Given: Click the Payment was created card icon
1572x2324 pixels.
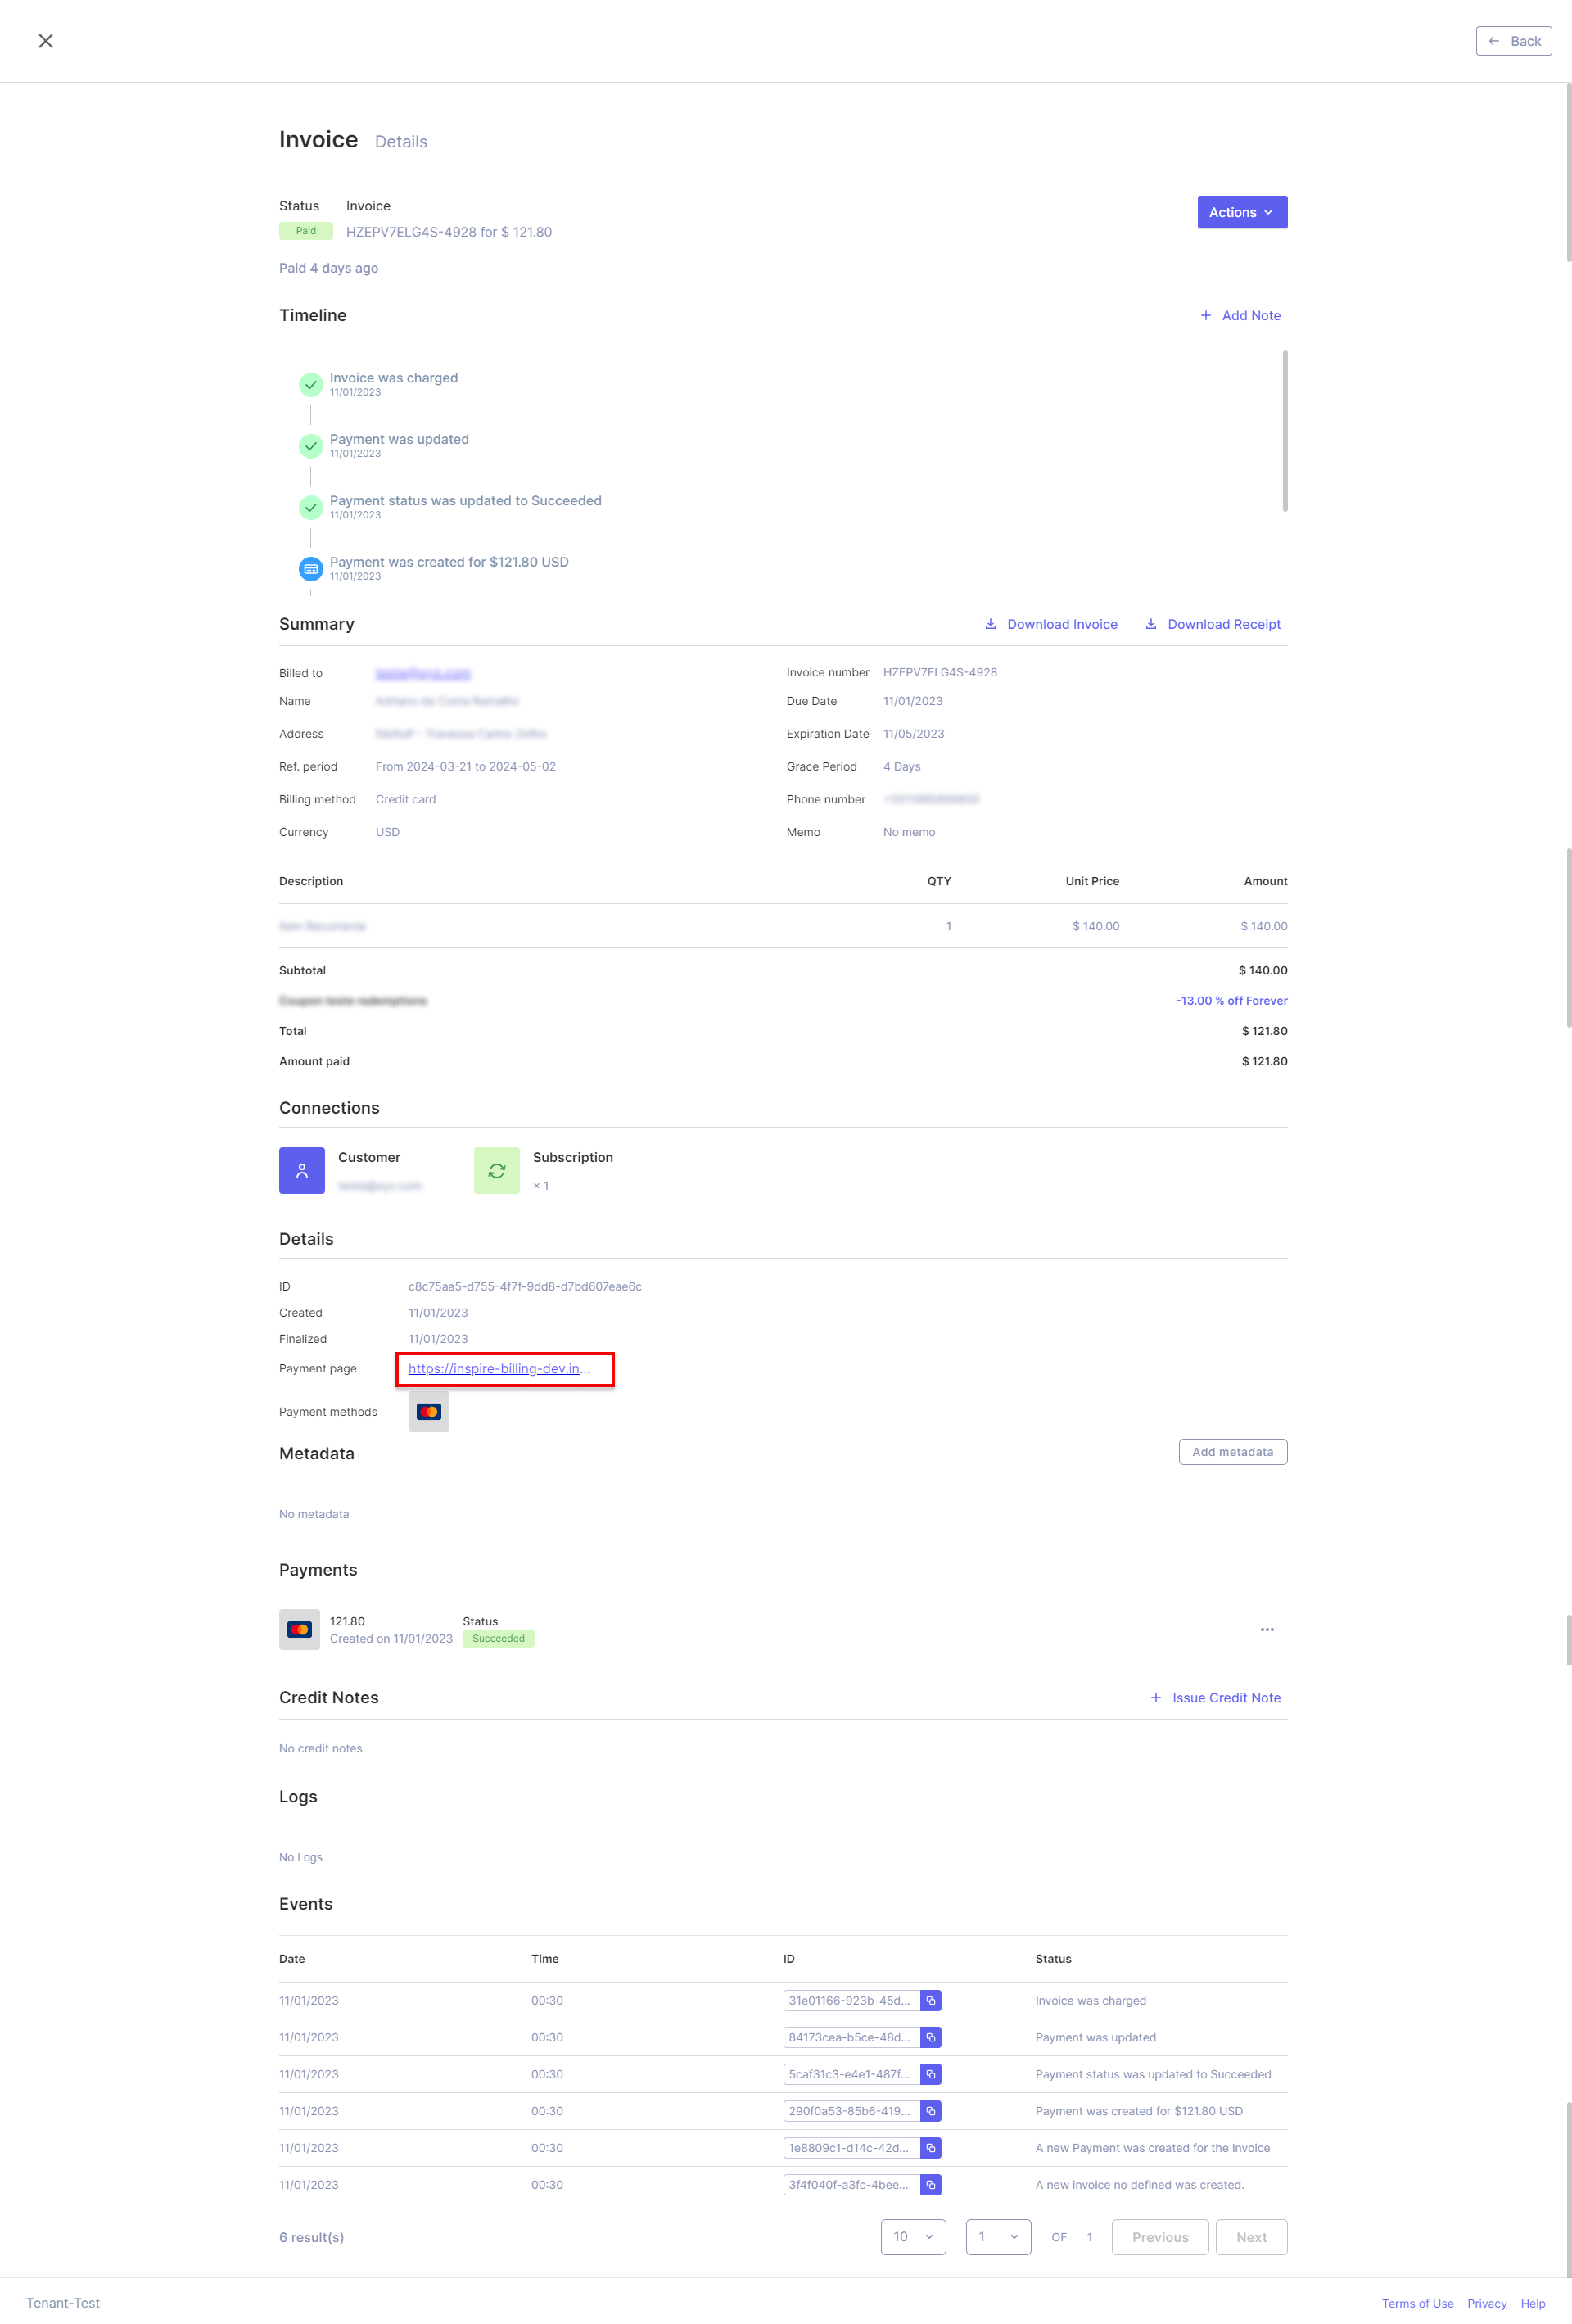Looking at the screenshot, I should point(311,569).
